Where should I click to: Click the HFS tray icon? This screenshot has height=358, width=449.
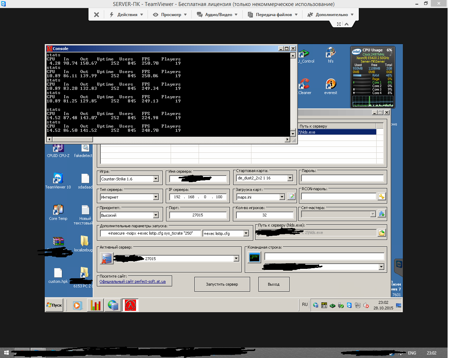coord(324,305)
